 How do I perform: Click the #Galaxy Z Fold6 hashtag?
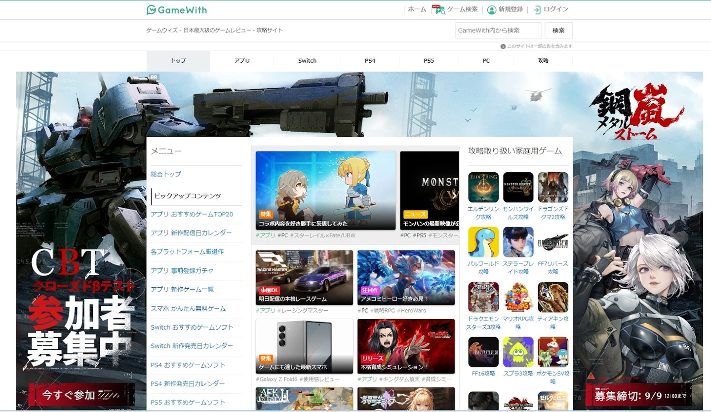click(x=276, y=379)
